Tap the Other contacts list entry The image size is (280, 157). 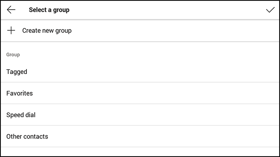coord(27,137)
